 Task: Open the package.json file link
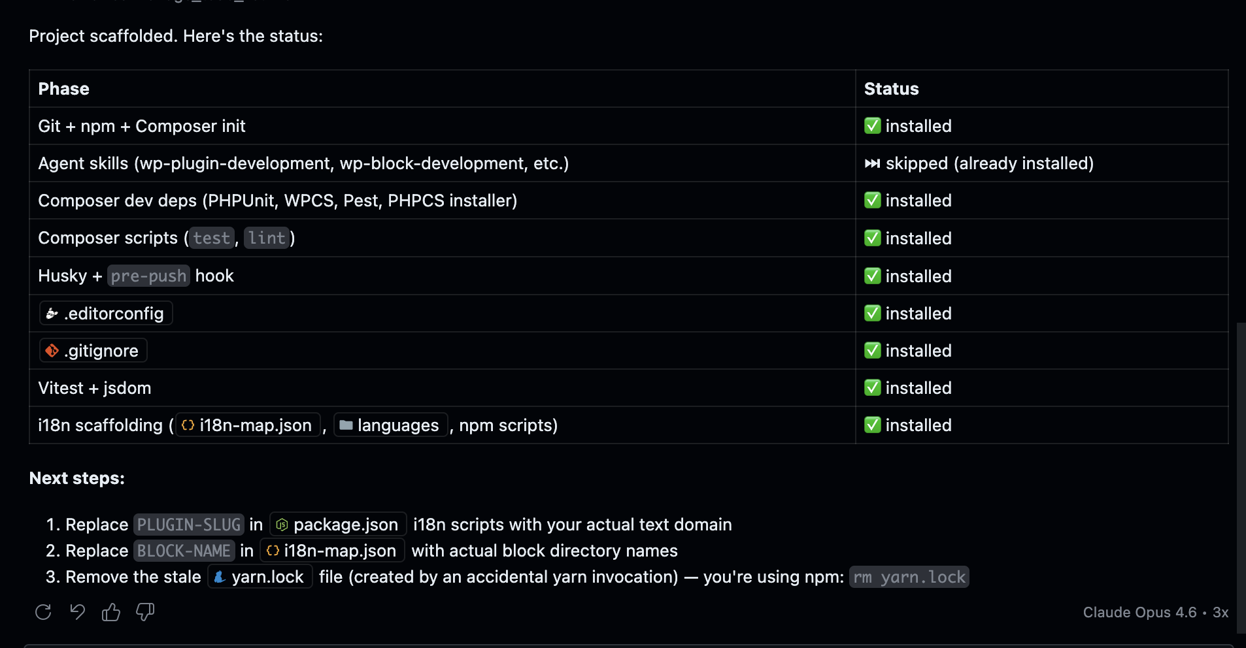[x=338, y=525]
